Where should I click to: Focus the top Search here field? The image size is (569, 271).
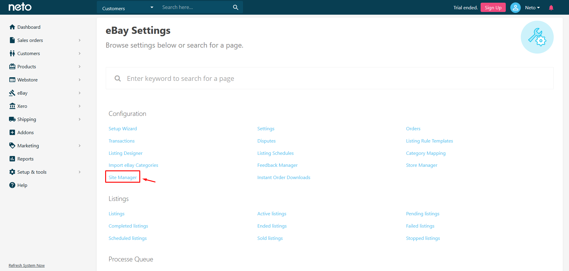[195, 7]
